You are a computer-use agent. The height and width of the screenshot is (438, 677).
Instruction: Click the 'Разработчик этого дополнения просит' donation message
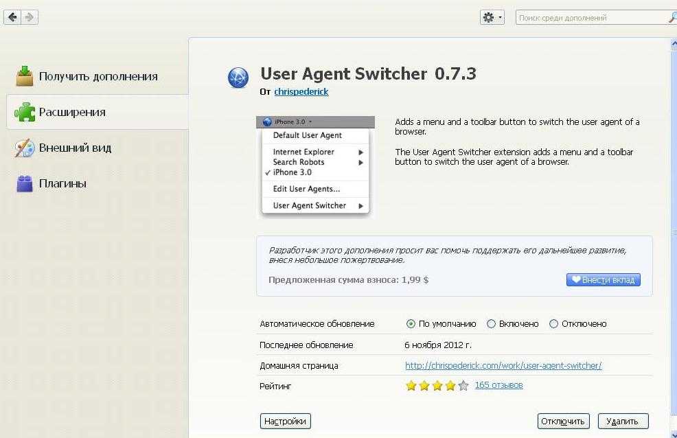[x=447, y=255]
